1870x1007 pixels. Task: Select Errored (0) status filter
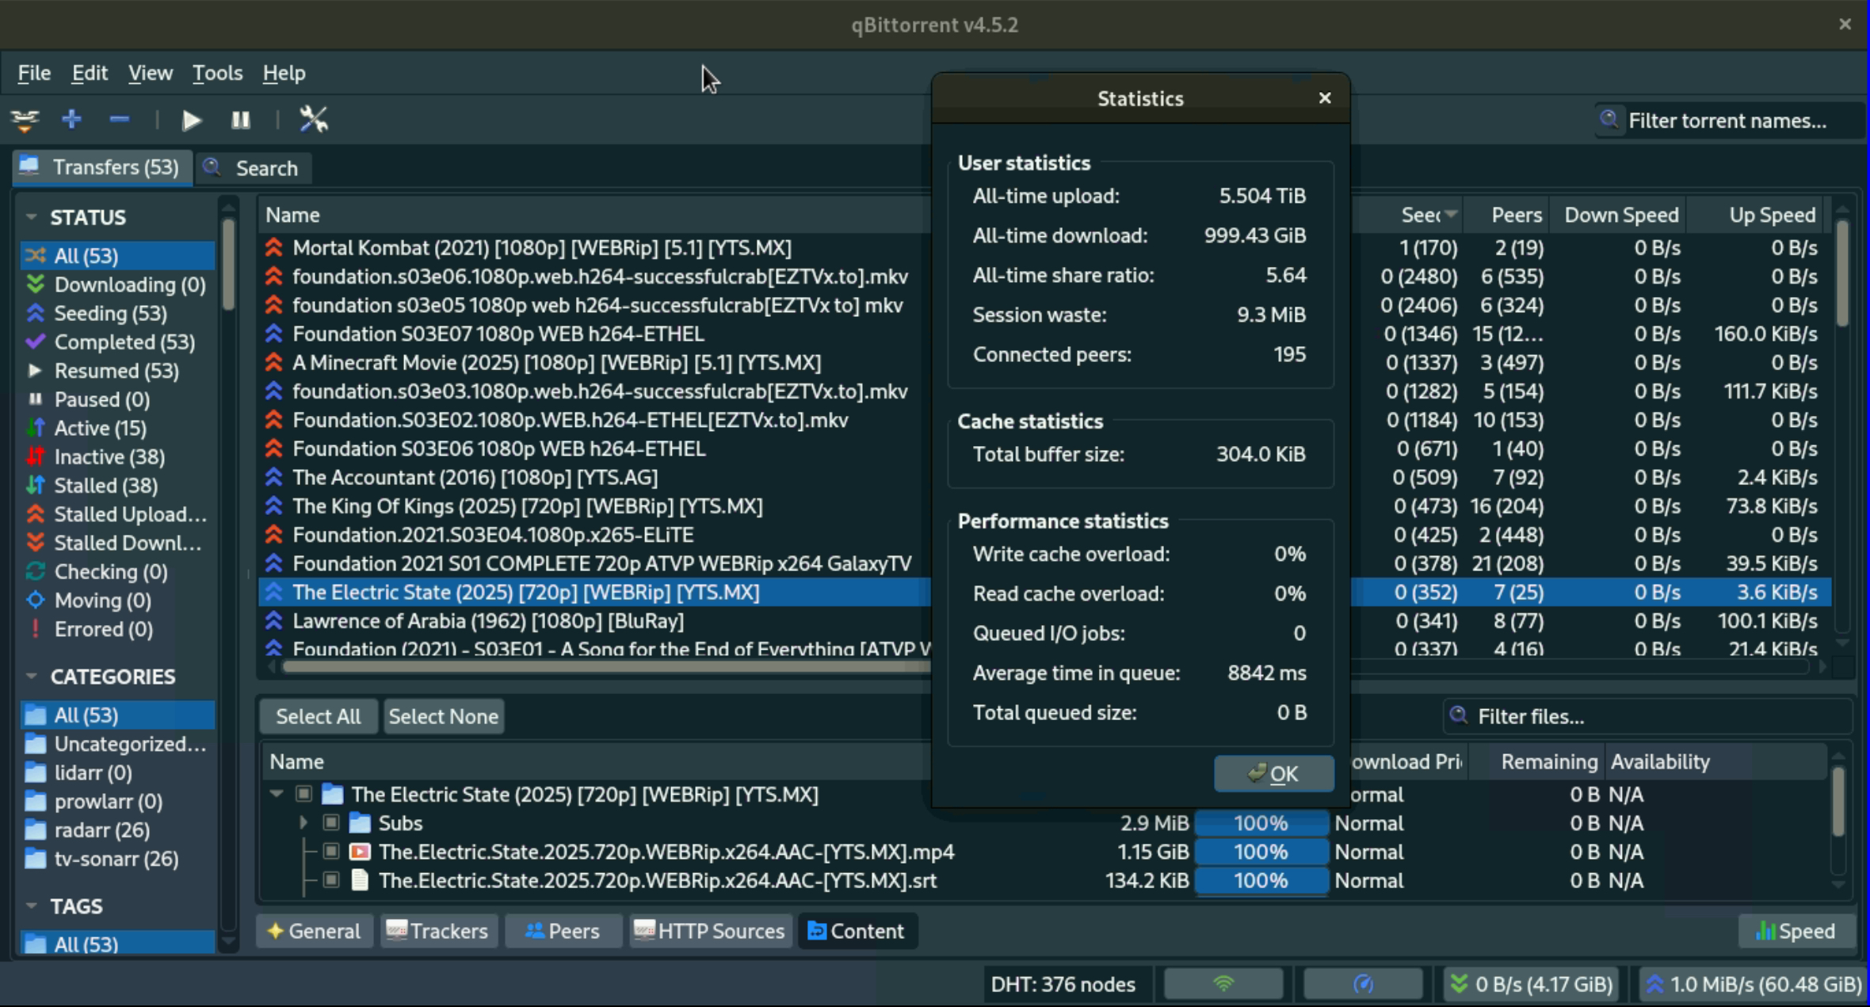pos(117,629)
